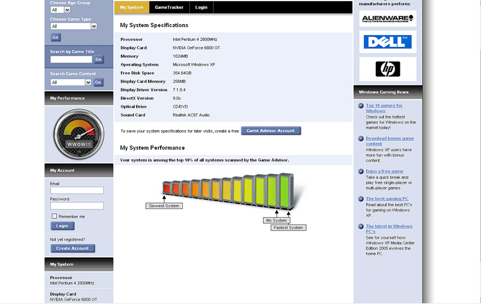Click the Slowest System chart label
Image resolution: width=481 pixels, height=304 pixels.
click(x=164, y=206)
